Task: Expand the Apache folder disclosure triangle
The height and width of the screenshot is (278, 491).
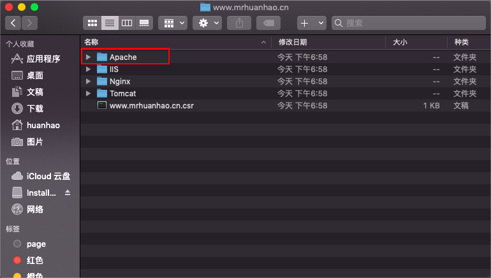Action: (89, 57)
